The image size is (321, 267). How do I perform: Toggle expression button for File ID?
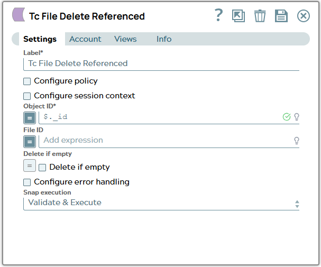tap(30, 142)
